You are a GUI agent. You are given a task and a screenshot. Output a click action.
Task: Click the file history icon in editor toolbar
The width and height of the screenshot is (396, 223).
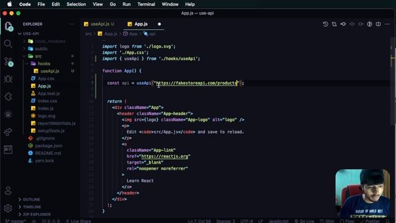tap(325, 24)
